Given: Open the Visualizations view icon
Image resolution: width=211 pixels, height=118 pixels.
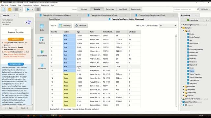Looking at the screenshot, I should click(42, 53).
